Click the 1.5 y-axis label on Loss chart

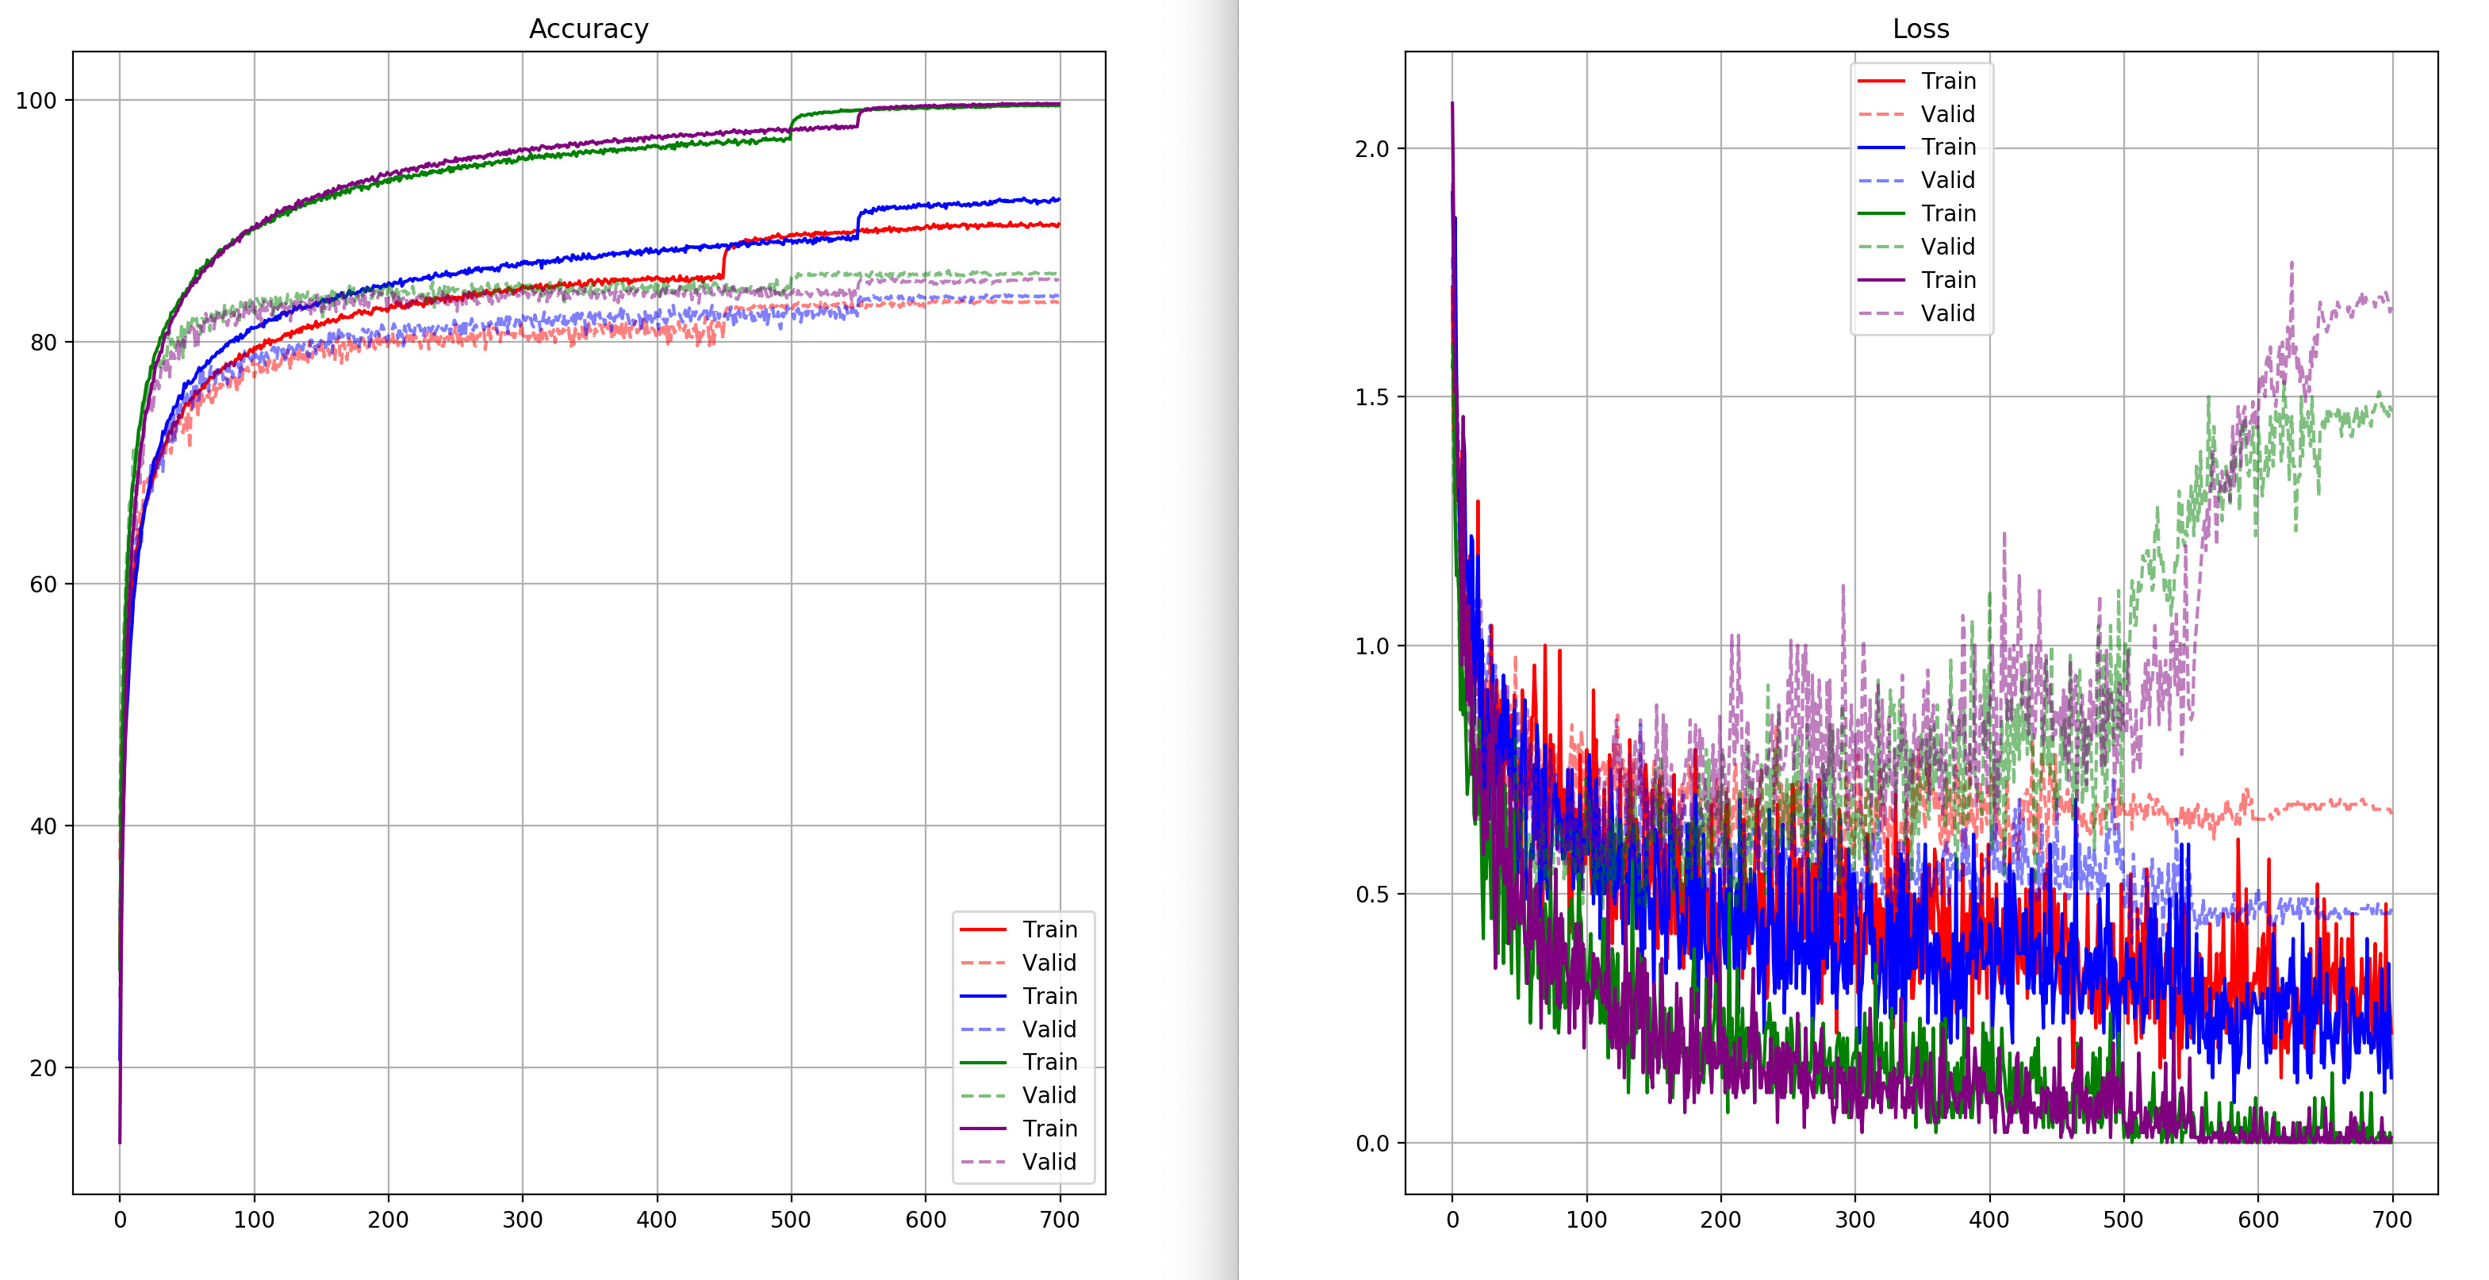tap(1371, 397)
